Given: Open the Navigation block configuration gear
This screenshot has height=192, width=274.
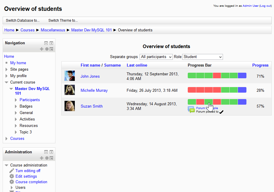Looking at the screenshot, I should pyautogui.click(x=47, y=49).
